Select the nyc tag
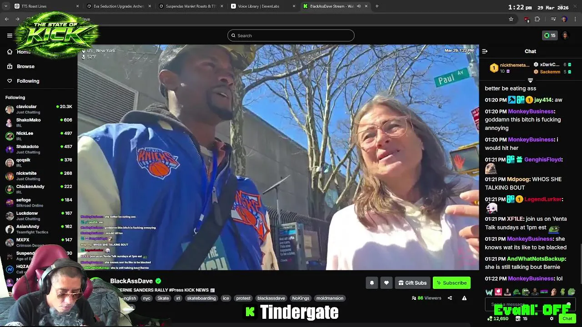The height and width of the screenshot is (327, 582). [x=146, y=298]
